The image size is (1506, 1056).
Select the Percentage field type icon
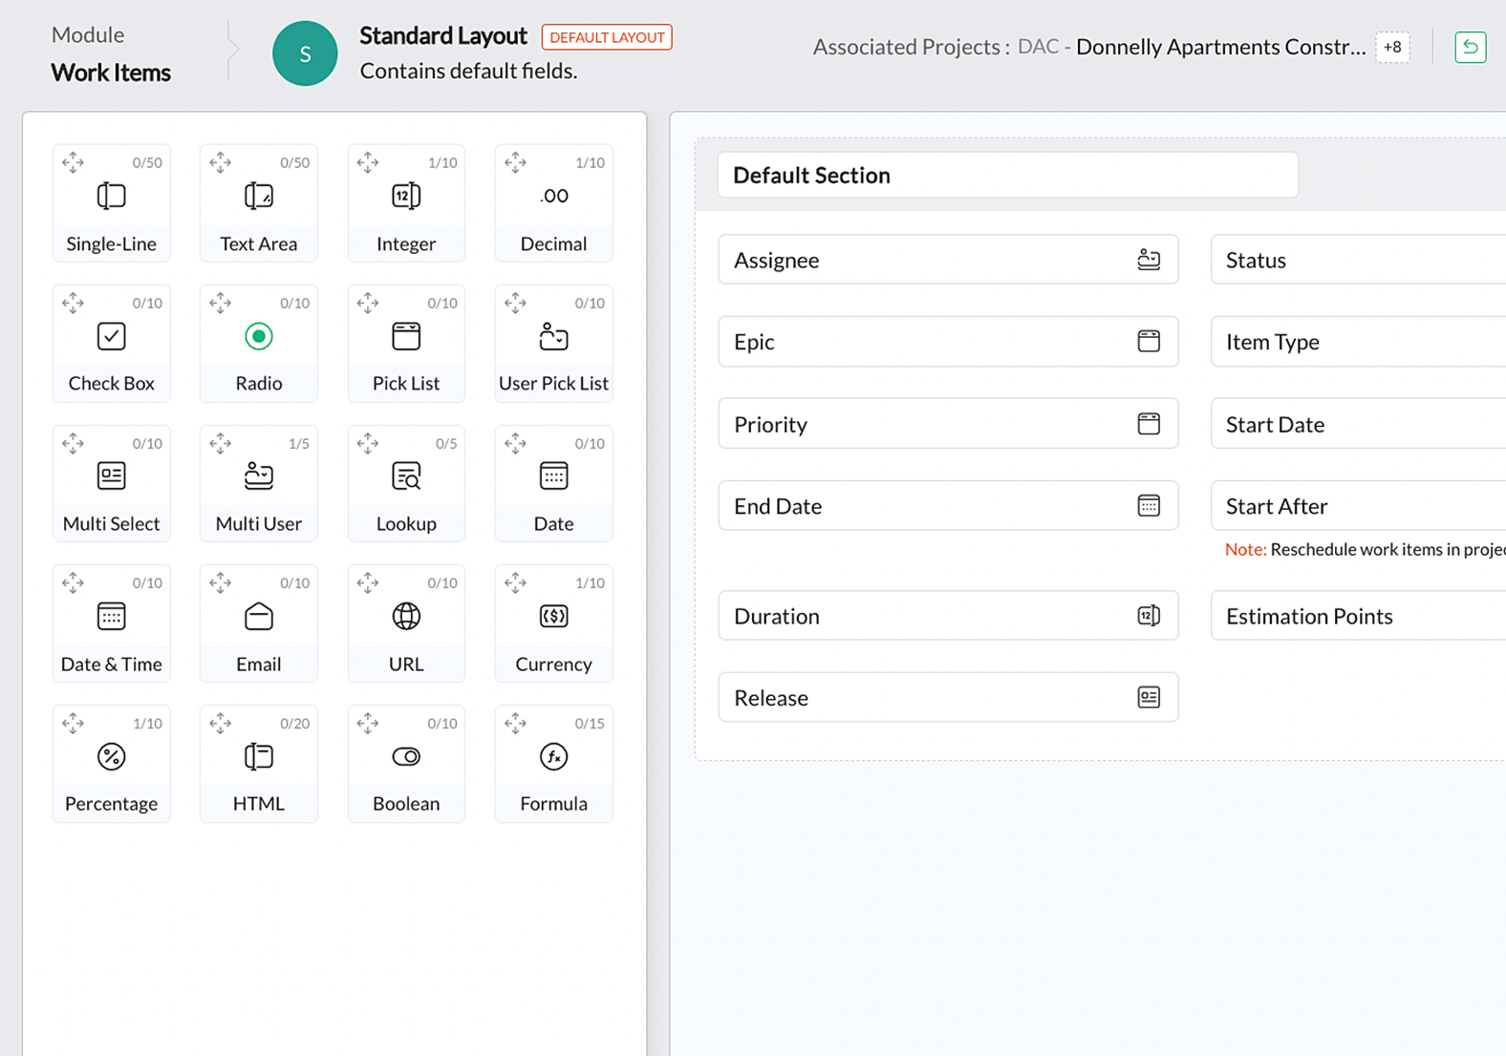[111, 756]
